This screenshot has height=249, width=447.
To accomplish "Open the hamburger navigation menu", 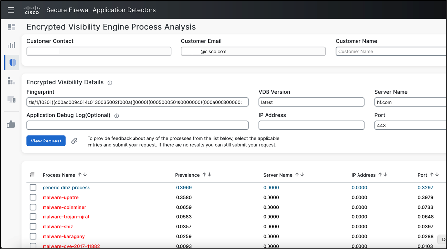I will tap(11, 10).
